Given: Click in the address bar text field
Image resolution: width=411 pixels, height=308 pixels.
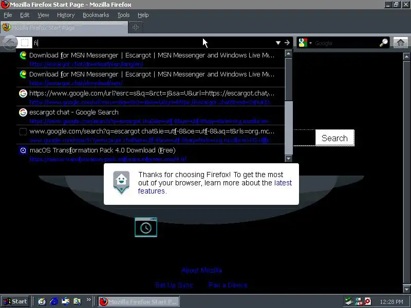Looking at the screenshot, I should (152, 43).
